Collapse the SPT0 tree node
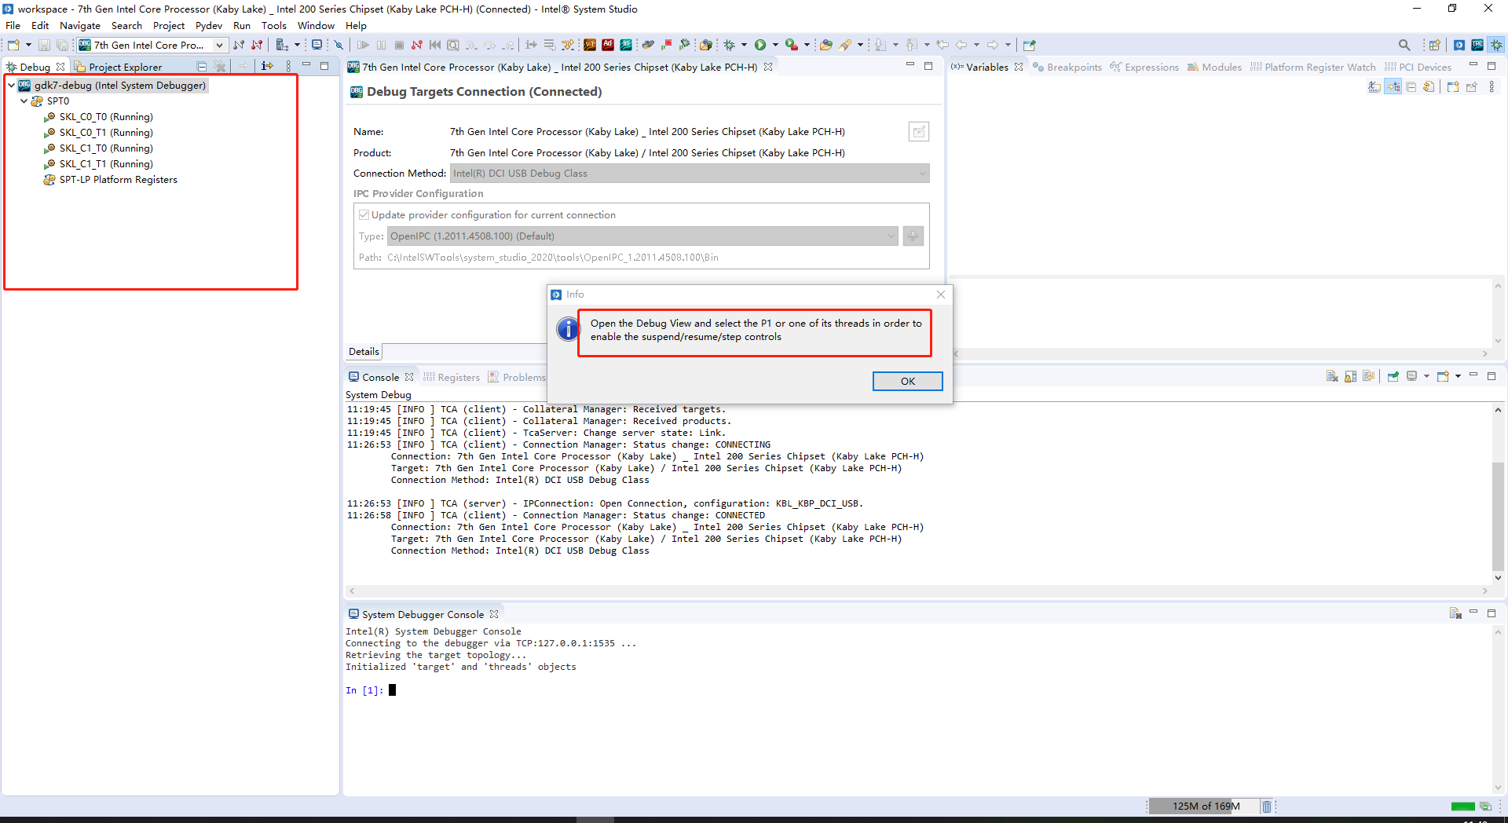The height and width of the screenshot is (823, 1508). pyautogui.click(x=24, y=101)
